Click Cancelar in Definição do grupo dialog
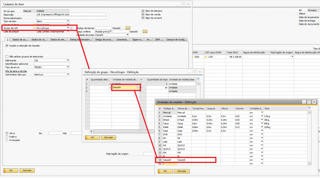Screen dimensions: 320x178 coord(108,138)
